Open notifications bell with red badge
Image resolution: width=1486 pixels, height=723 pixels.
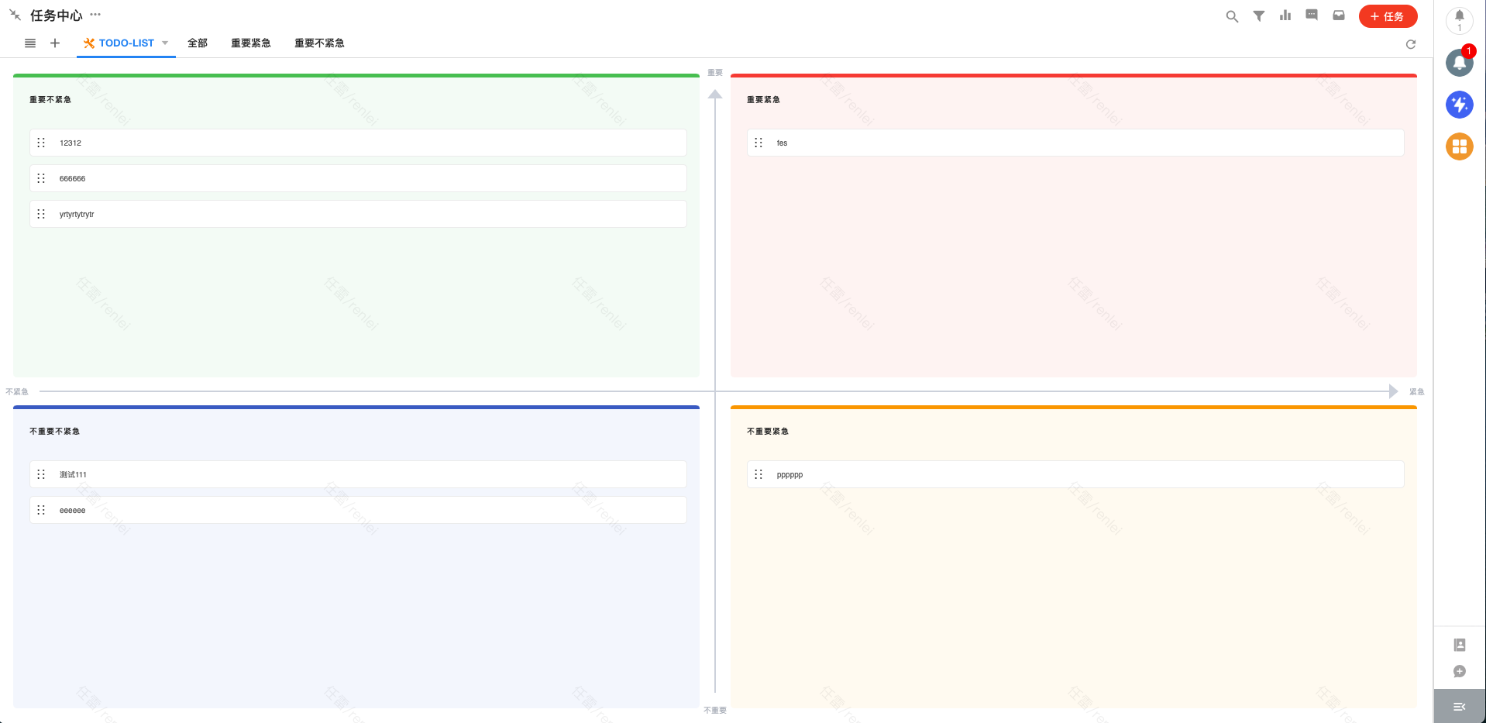pos(1460,63)
